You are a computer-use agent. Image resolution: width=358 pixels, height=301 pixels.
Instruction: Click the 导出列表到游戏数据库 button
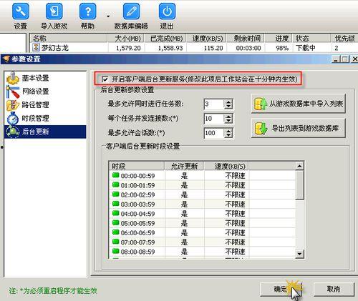299,128
